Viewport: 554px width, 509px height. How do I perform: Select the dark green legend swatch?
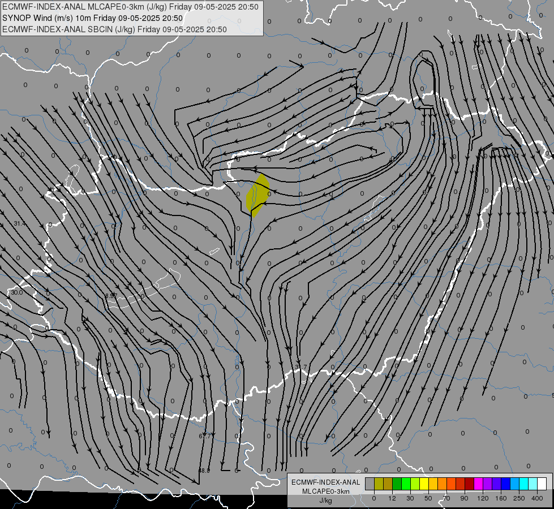click(397, 484)
